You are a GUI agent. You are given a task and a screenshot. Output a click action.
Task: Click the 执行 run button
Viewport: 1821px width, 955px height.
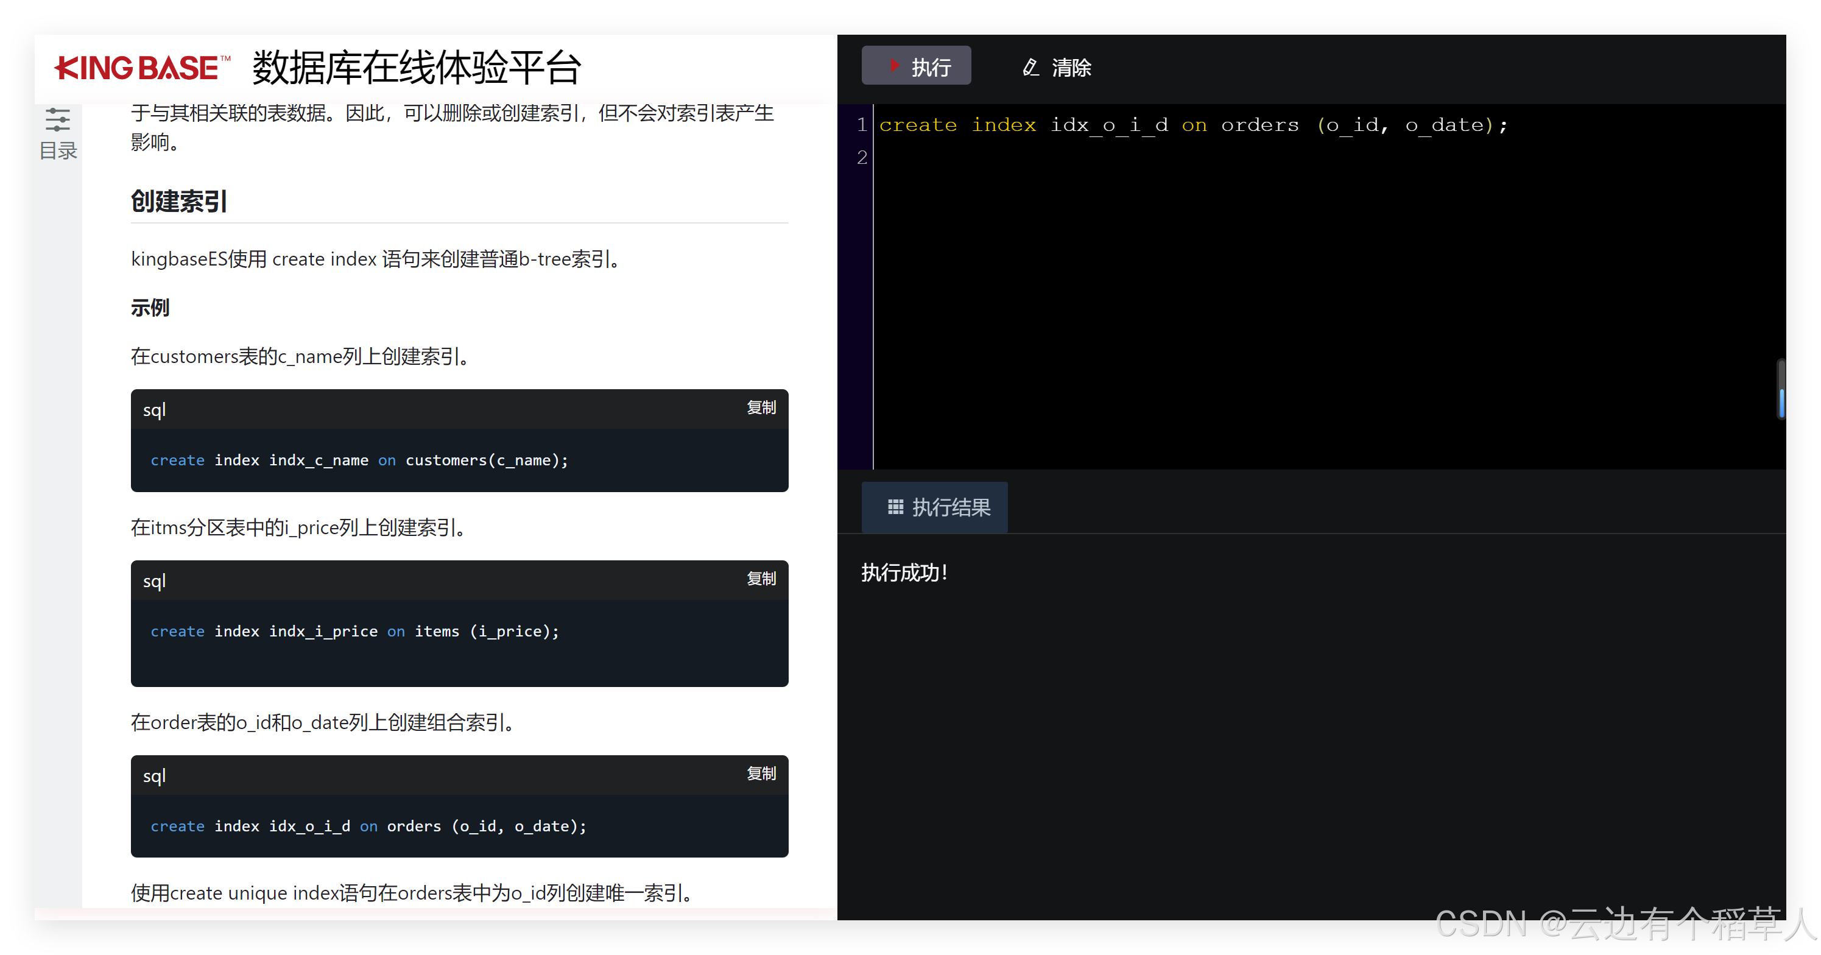tap(915, 66)
